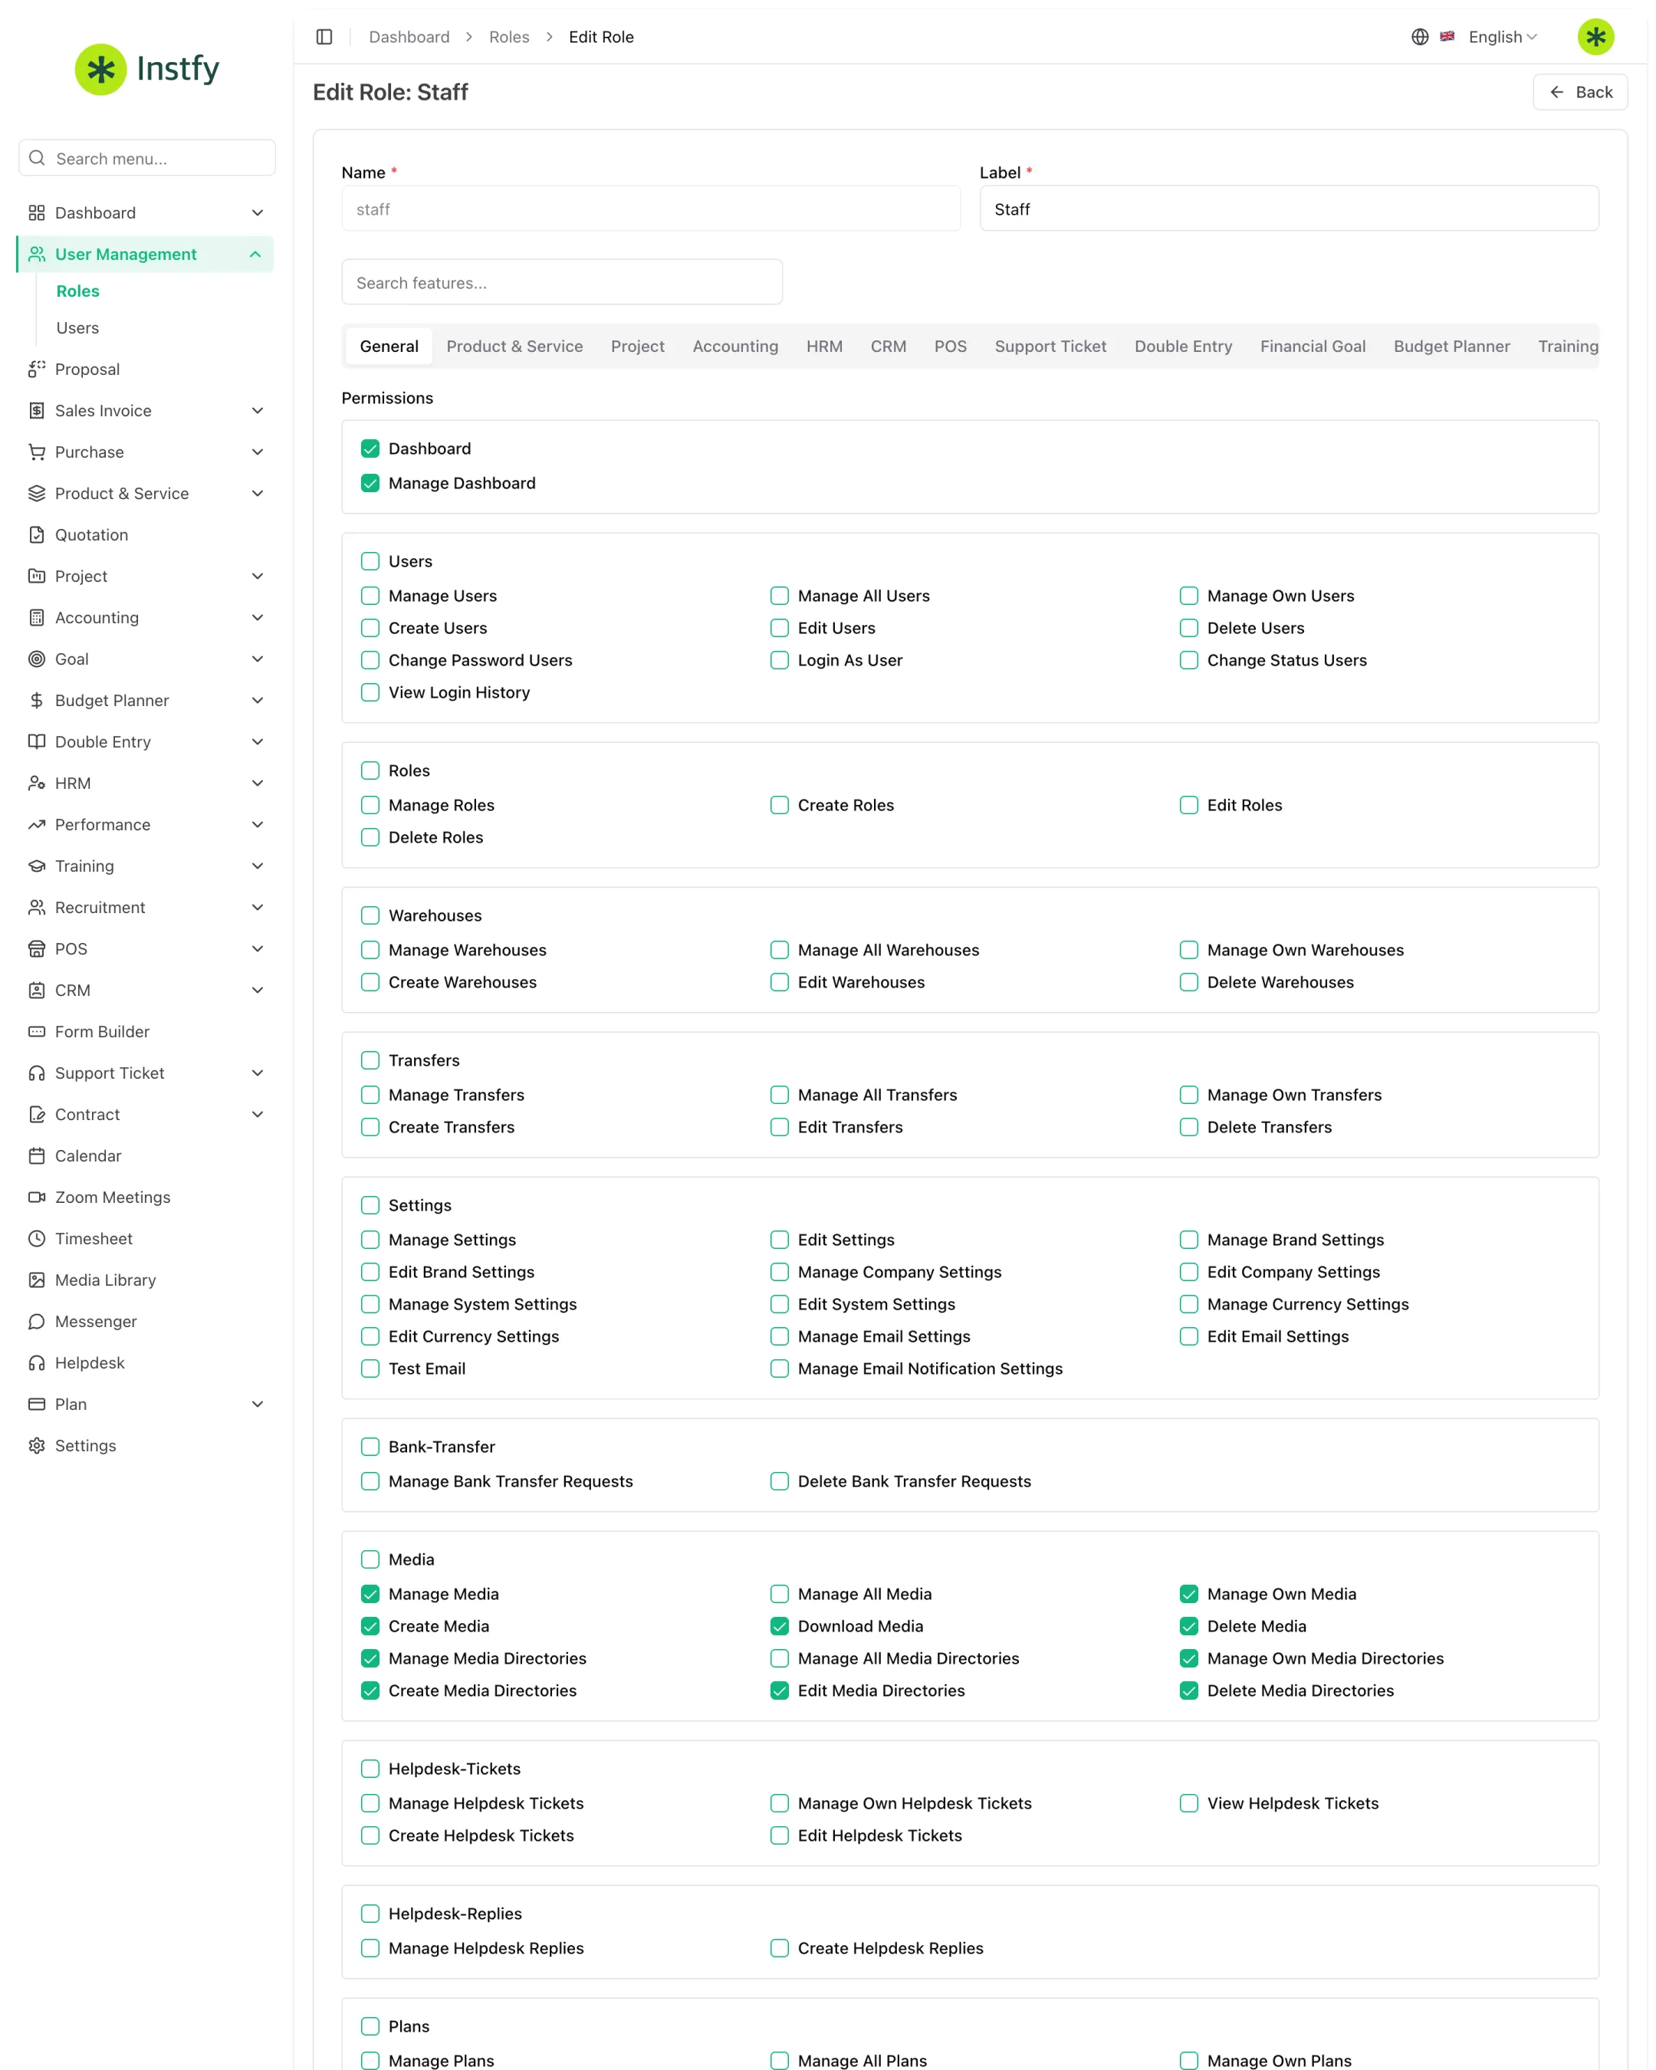Click the Helpdesk headset icon
The width and height of the screenshot is (1656, 2070).
tap(37, 1362)
